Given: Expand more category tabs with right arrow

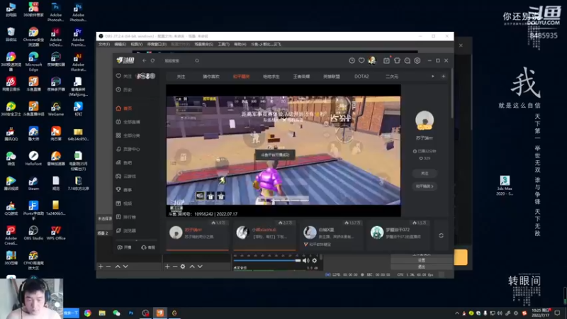Looking at the screenshot, I should point(433,77).
